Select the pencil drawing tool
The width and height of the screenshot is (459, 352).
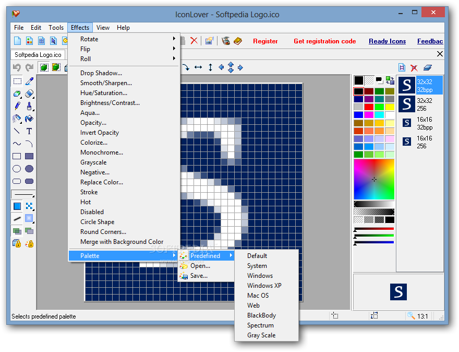click(17, 106)
